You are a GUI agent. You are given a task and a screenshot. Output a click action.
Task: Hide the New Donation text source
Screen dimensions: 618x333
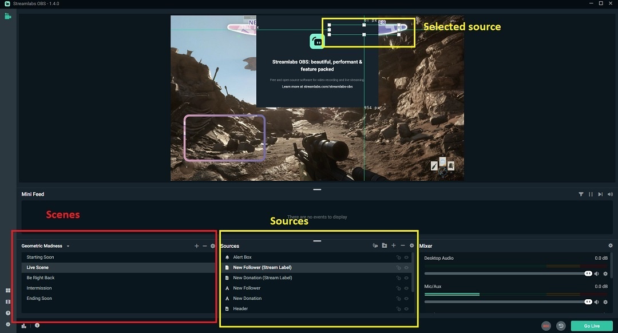[406, 298]
